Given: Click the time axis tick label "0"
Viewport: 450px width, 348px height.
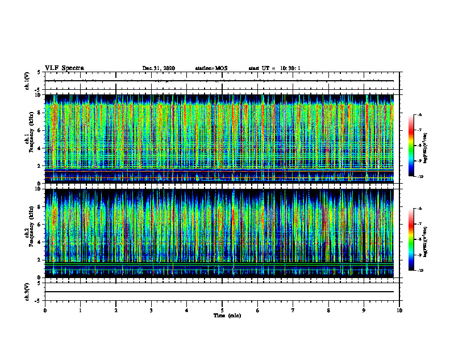Looking at the screenshot, I should click(45, 310).
